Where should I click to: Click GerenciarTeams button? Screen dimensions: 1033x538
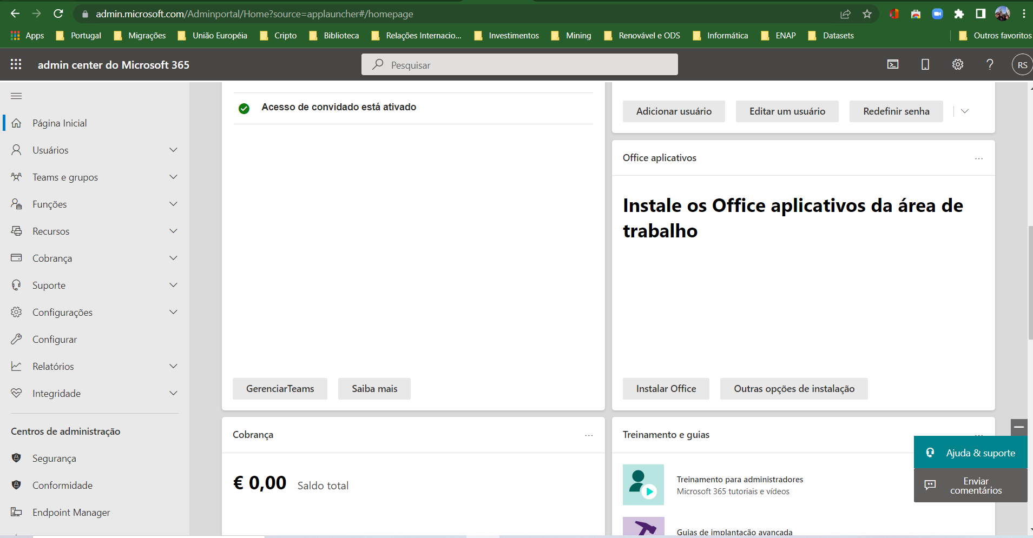[280, 389]
